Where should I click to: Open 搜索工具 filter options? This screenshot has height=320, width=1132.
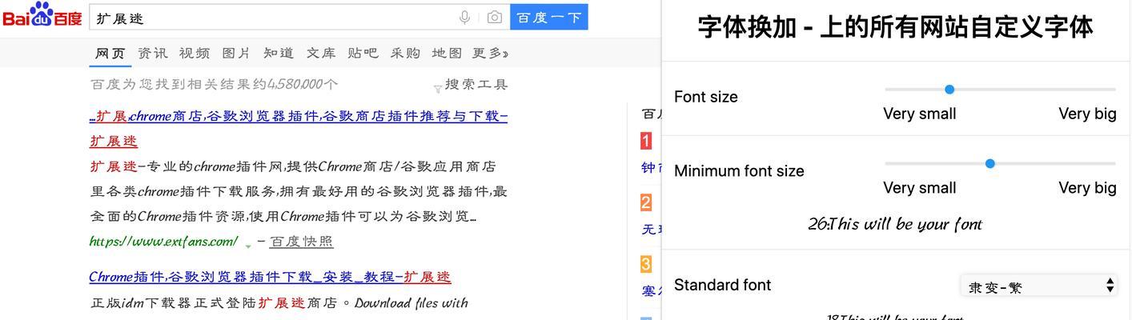point(471,85)
